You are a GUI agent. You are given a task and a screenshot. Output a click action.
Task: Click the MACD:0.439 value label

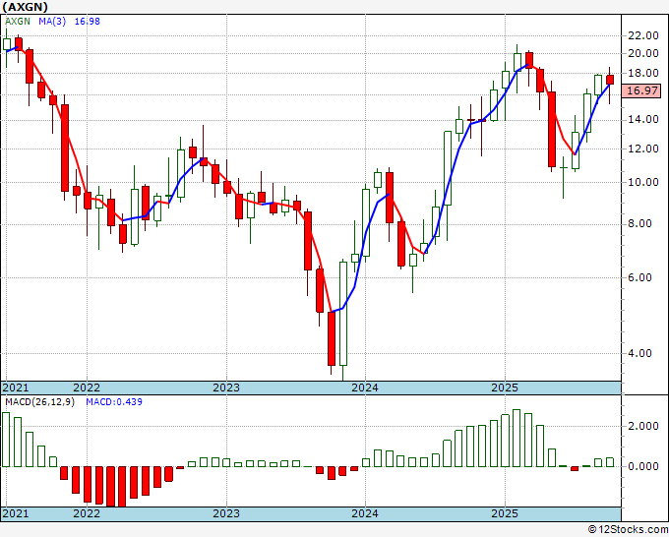[114, 402]
